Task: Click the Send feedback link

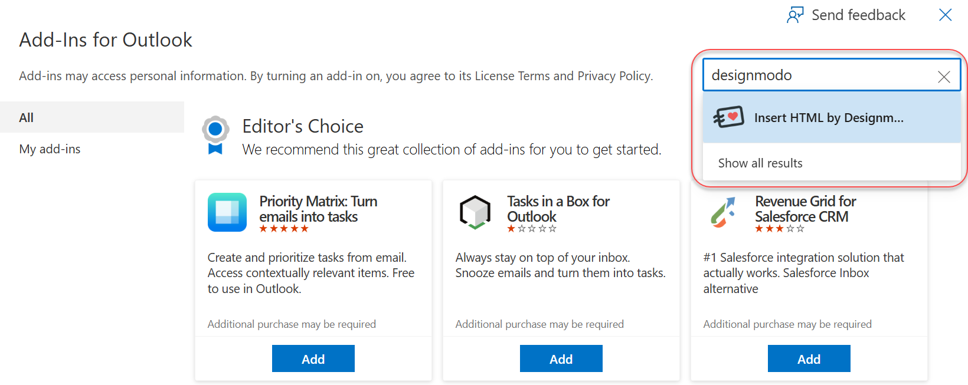Action: point(858,15)
